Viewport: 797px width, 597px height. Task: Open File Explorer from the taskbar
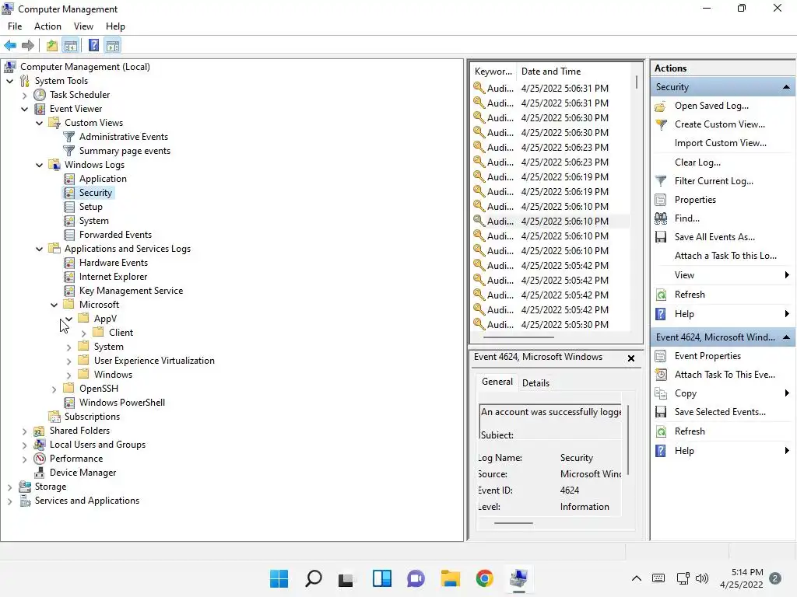(451, 578)
